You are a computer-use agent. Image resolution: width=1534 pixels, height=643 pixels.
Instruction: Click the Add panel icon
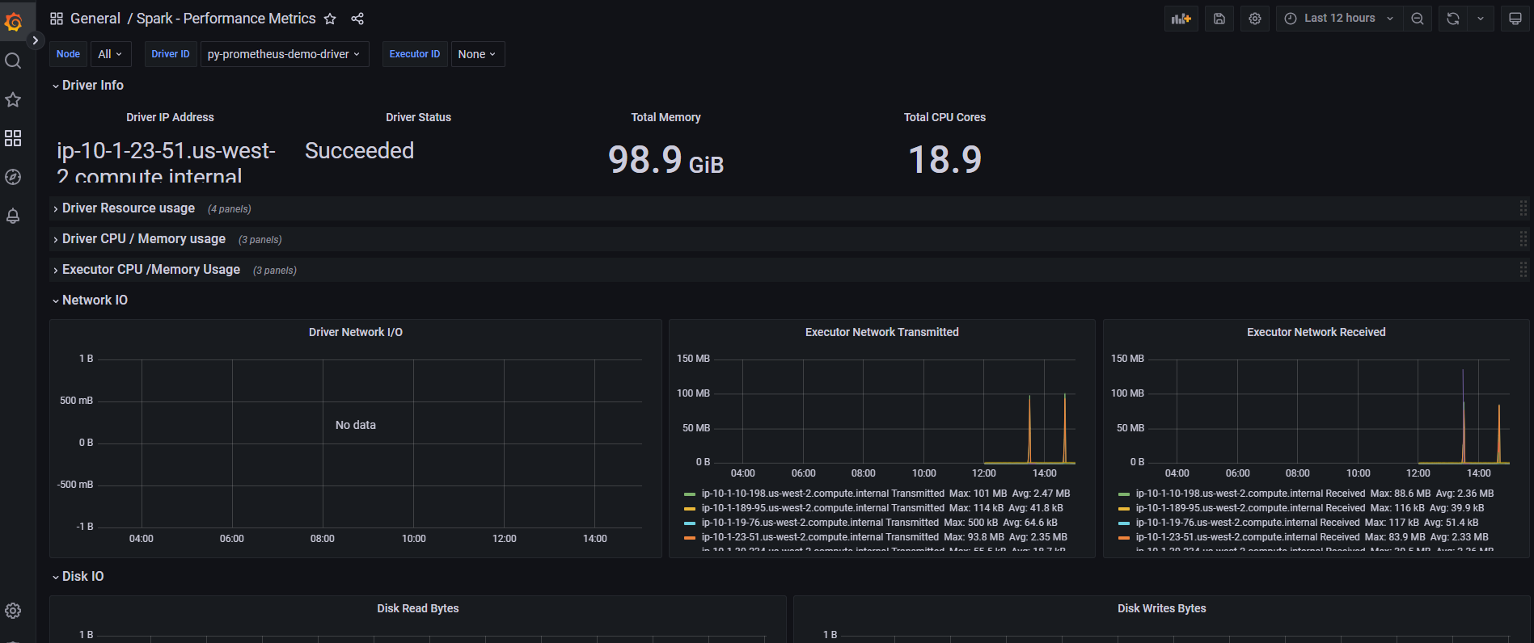pos(1181,19)
